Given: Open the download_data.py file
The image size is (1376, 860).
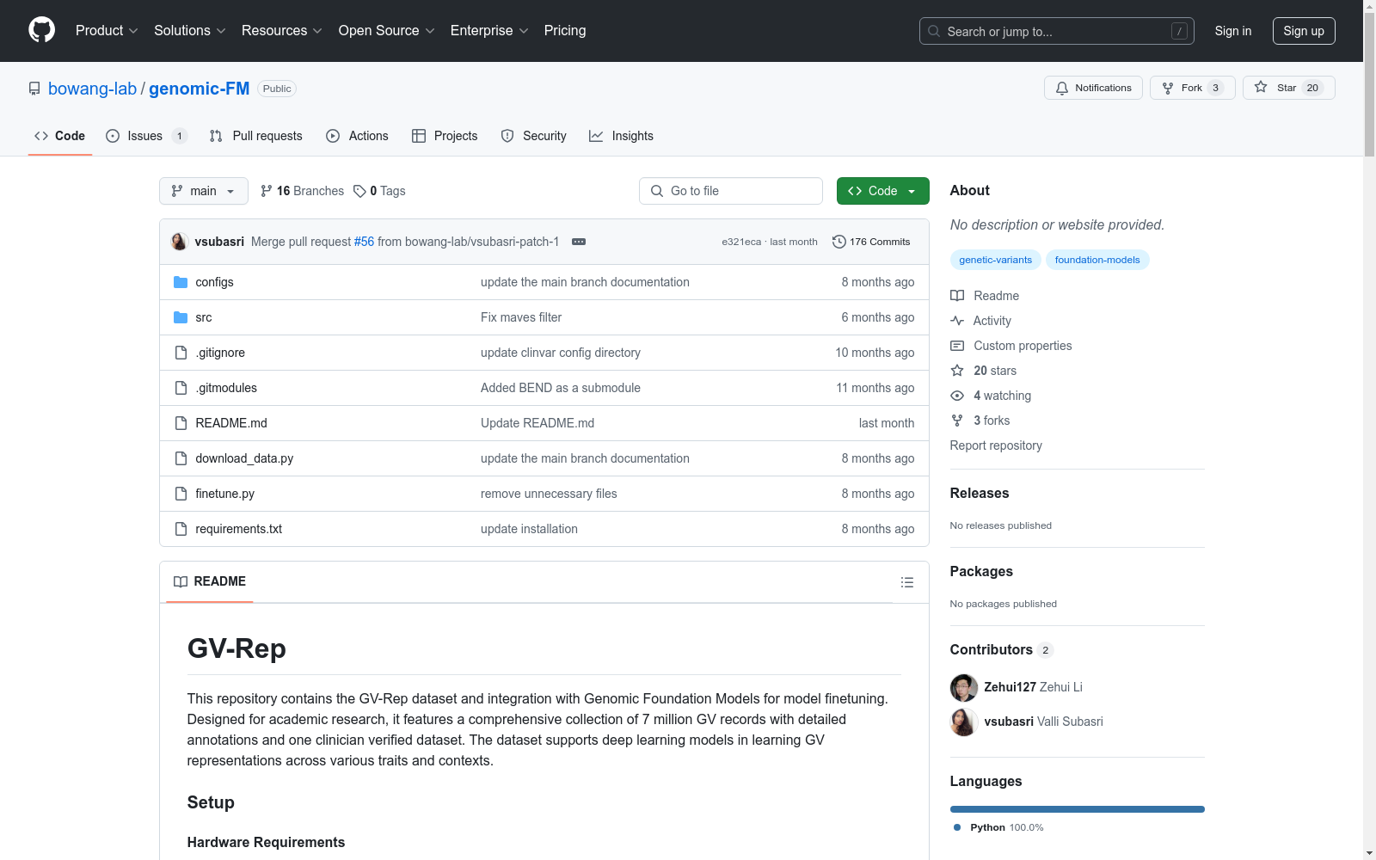Looking at the screenshot, I should click(x=244, y=458).
